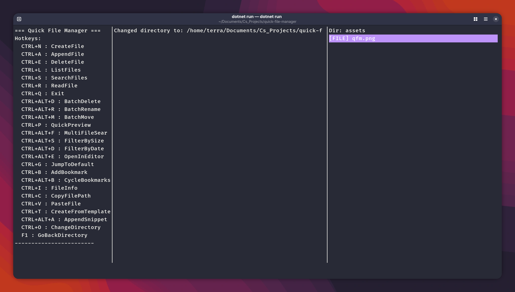
Task: Close the terminal window
Action: pos(496,19)
